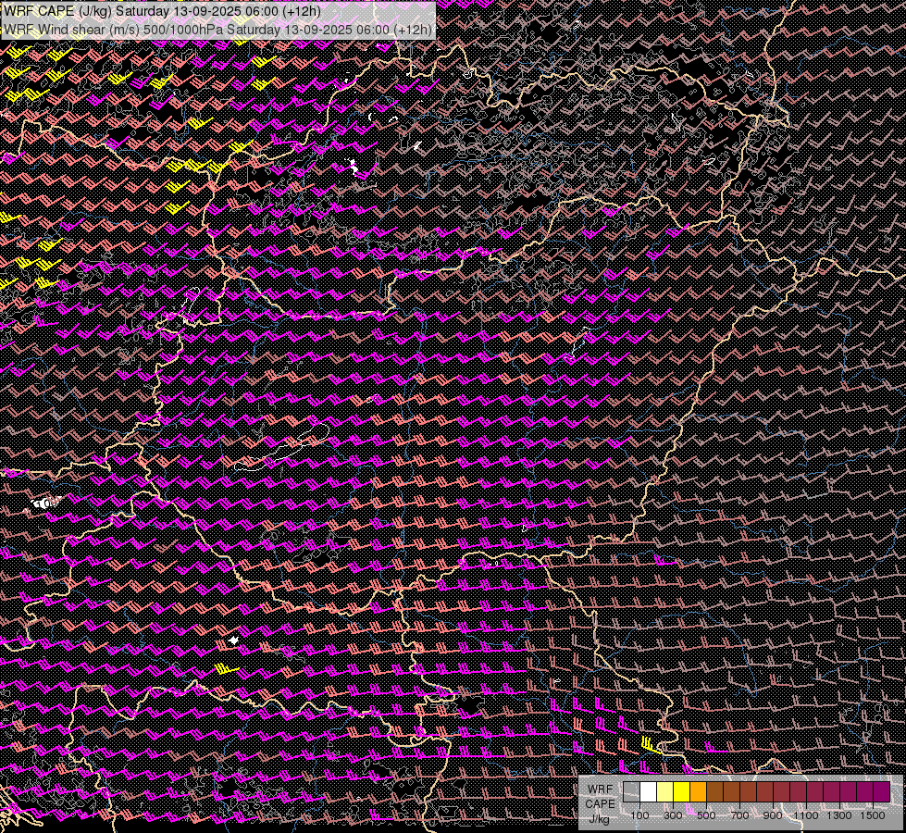Click the orange CAPE legend swatch
Image resolution: width=906 pixels, height=833 pixels.
tap(698, 792)
